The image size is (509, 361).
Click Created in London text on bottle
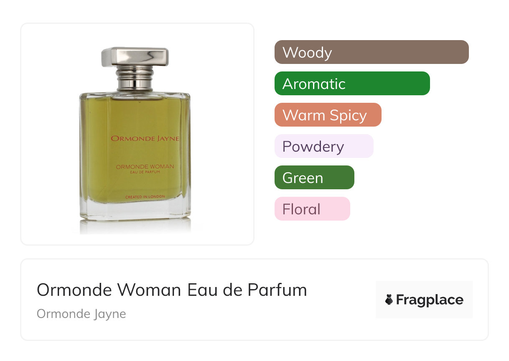(x=145, y=196)
